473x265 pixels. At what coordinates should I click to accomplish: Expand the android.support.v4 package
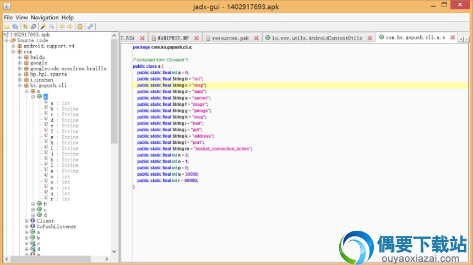(13, 46)
